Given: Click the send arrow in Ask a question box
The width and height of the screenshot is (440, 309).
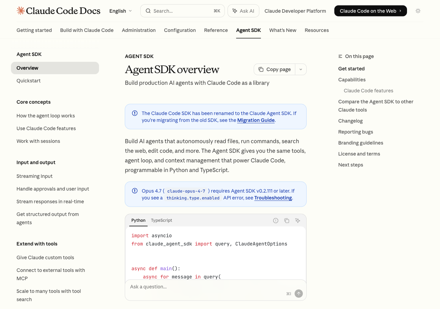Looking at the screenshot, I should (299, 294).
